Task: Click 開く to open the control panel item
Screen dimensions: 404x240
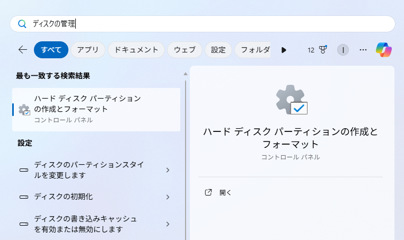Action: pos(226,192)
